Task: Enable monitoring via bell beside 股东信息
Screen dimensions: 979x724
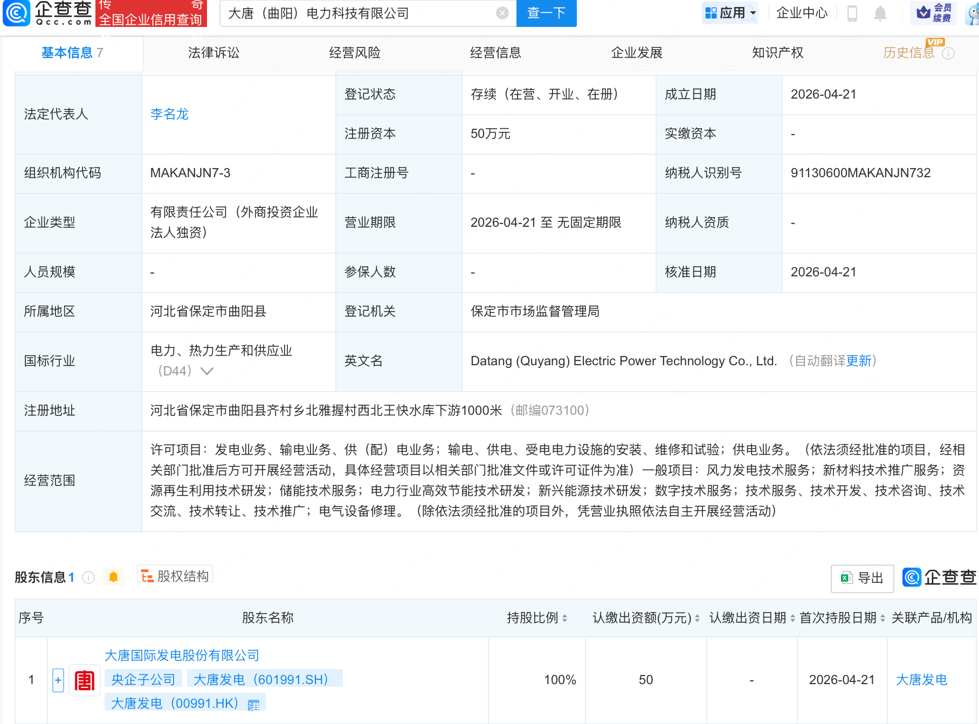Action: pos(113,576)
